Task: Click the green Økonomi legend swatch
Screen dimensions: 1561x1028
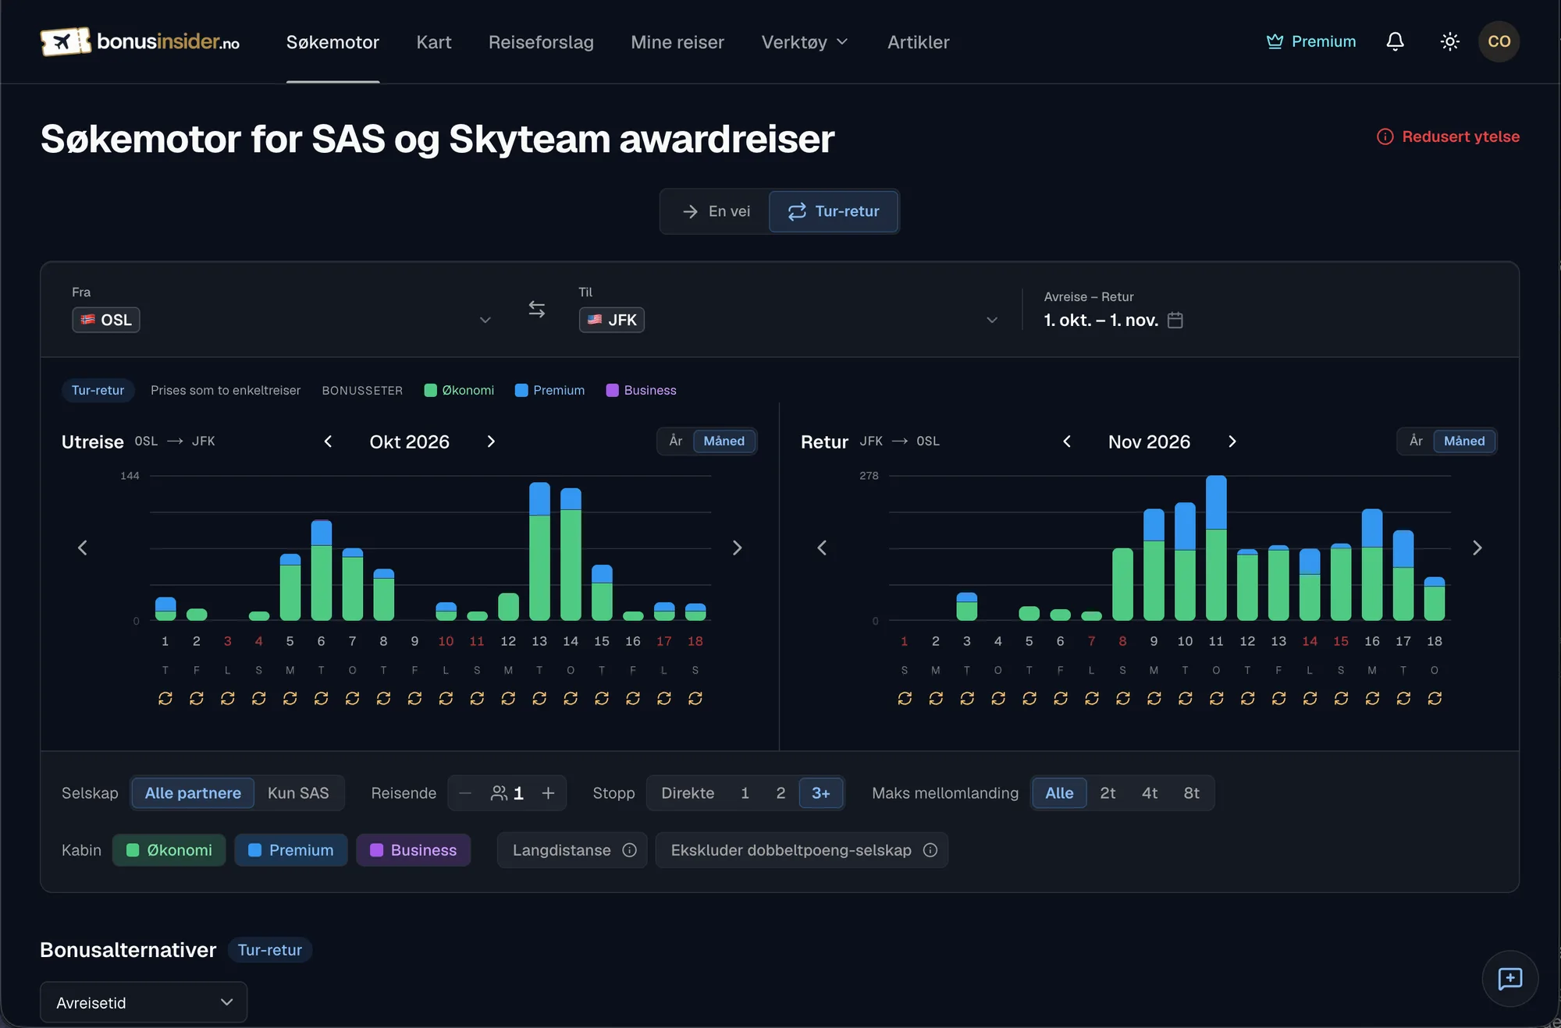Action: coord(430,390)
